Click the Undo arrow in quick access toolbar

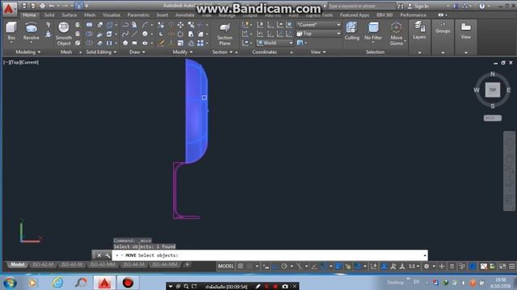[52, 6]
